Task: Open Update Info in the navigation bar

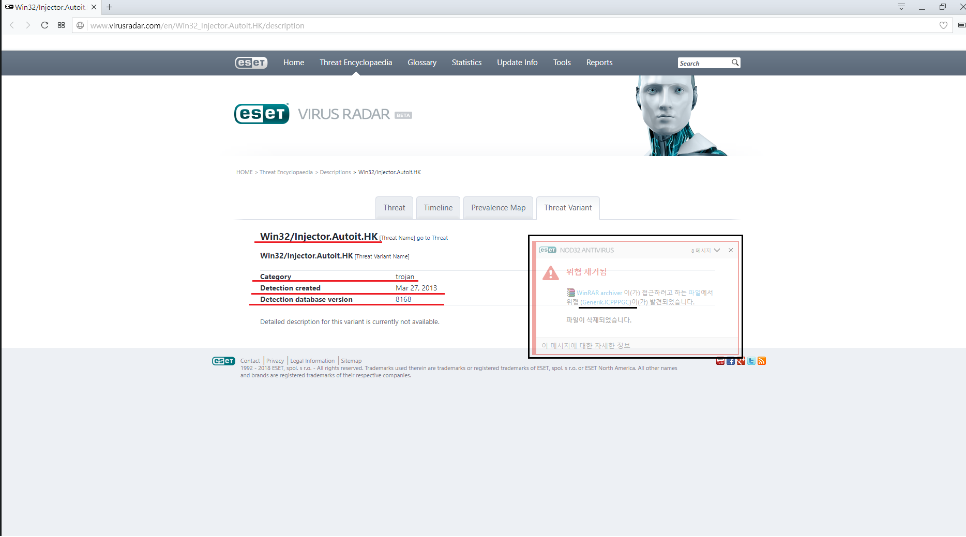Action: click(x=517, y=63)
